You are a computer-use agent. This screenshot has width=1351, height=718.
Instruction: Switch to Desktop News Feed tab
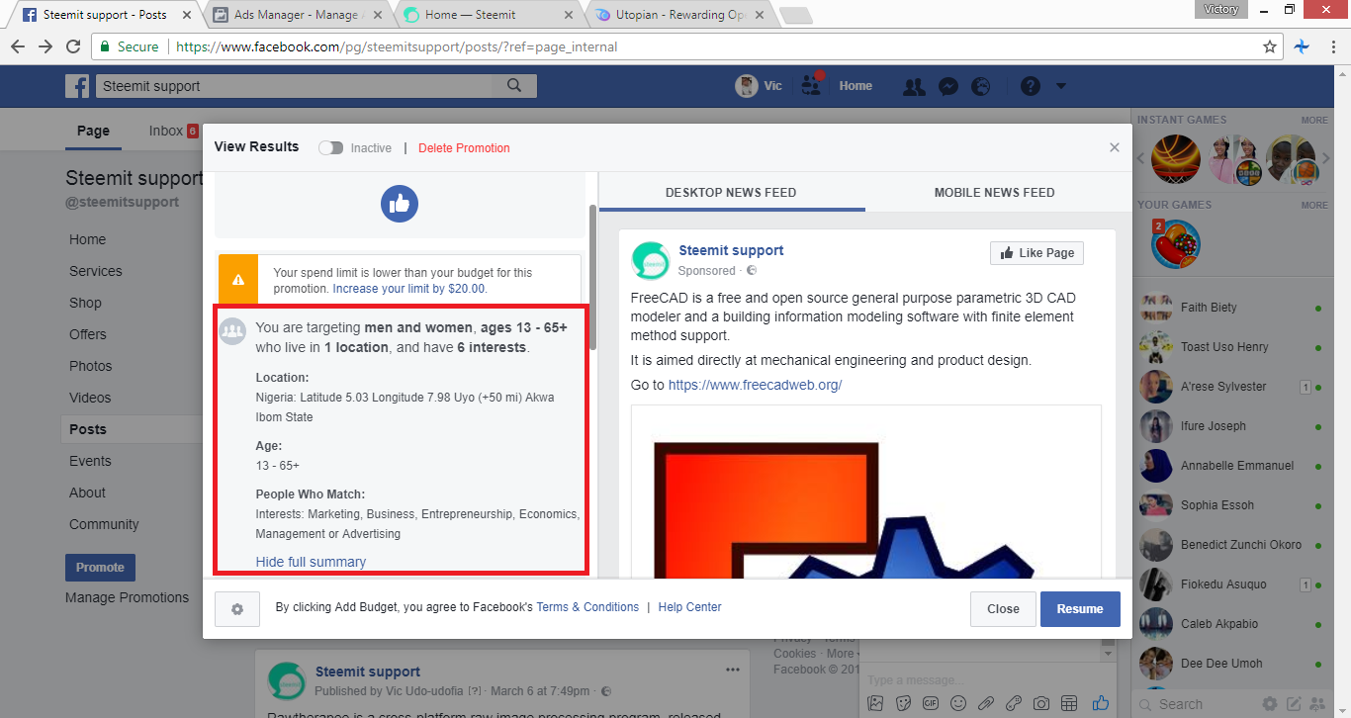(731, 193)
